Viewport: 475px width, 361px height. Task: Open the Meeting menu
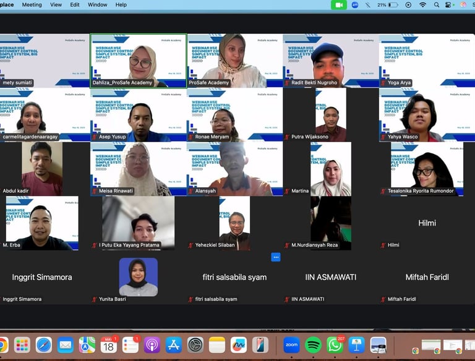pyautogui.click(x=32, y=5)
